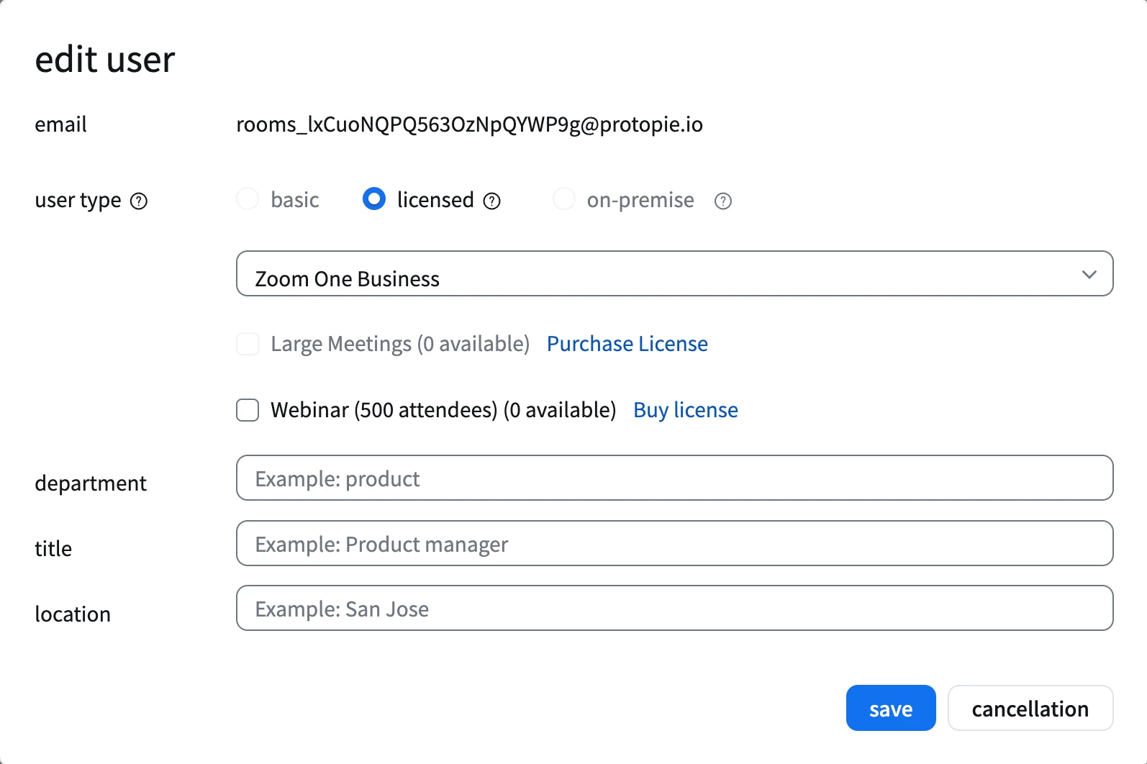
Task: Select the licensed user type radio button
Action: 374,199
